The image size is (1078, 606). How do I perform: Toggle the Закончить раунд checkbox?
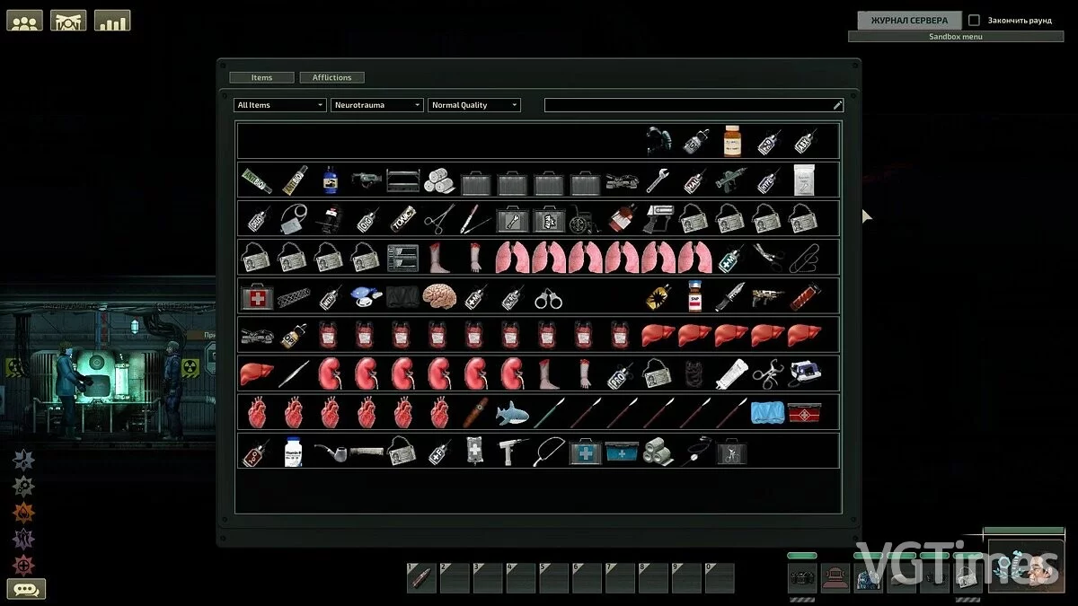974,20
